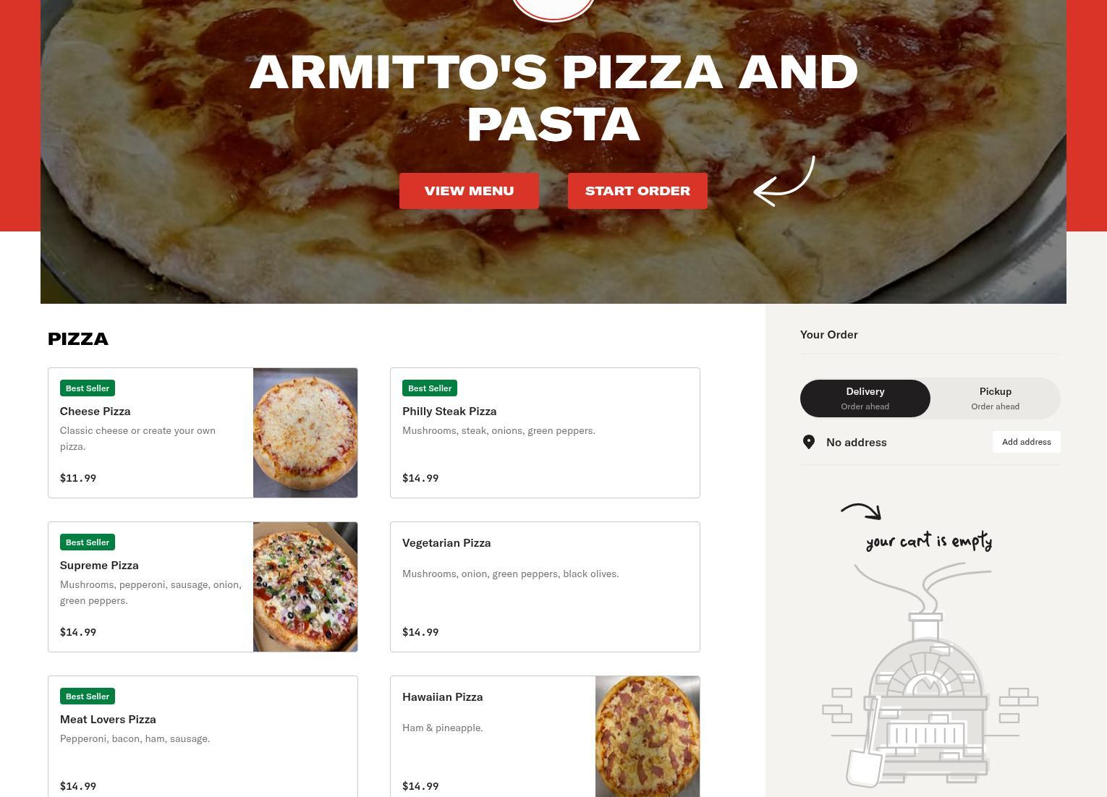Open the Hawaiian Pizza photo

(x=648, y=736)
